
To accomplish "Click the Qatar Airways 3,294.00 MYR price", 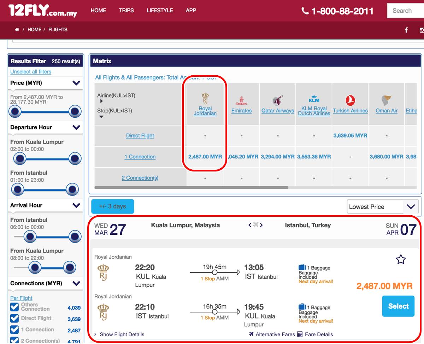I will [x=278, y=157].
